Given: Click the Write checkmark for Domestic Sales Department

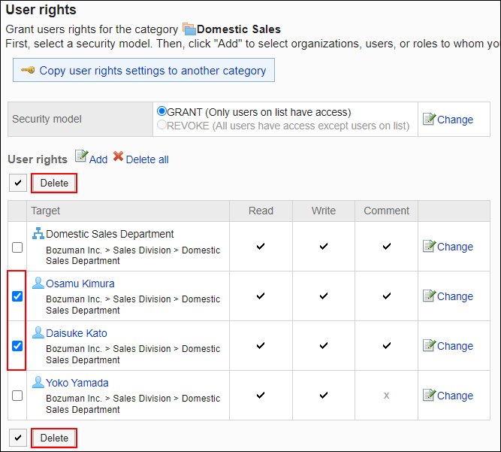Looking at the screenshot, I should coord(324,246).
